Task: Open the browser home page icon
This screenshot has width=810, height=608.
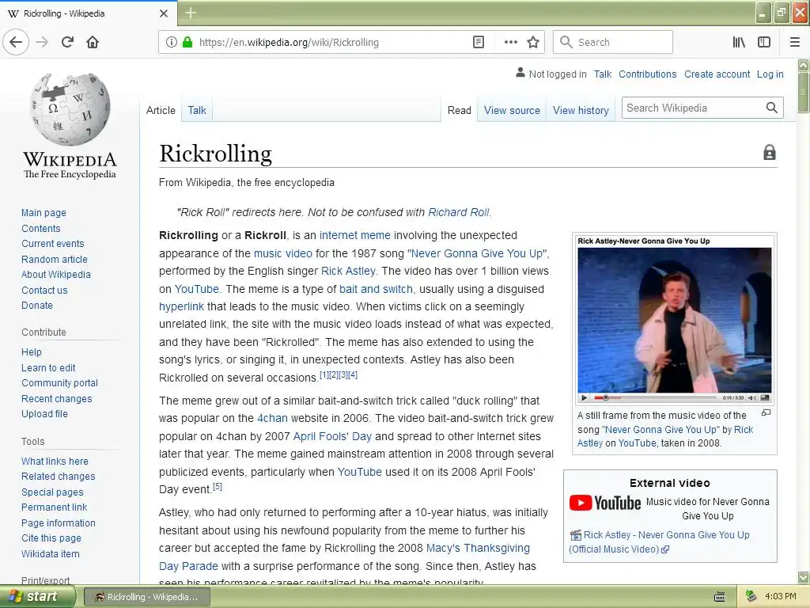Action: pyautogui.click(x=93, y=43)
